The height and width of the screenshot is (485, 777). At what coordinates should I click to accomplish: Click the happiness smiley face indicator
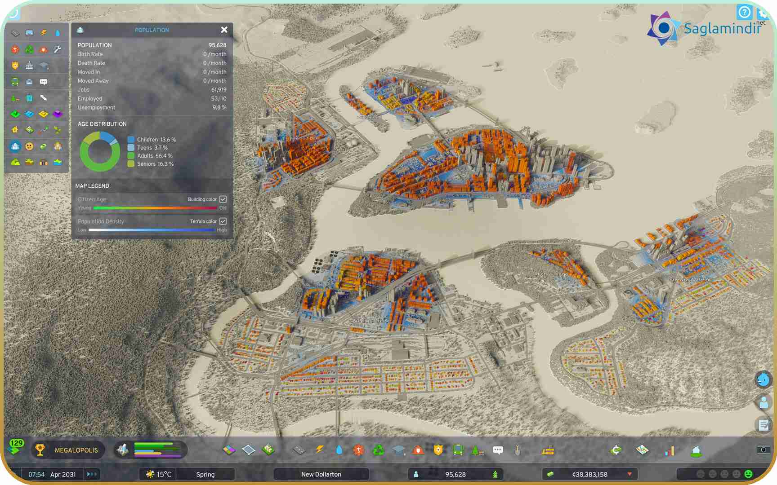click(748, 474)
